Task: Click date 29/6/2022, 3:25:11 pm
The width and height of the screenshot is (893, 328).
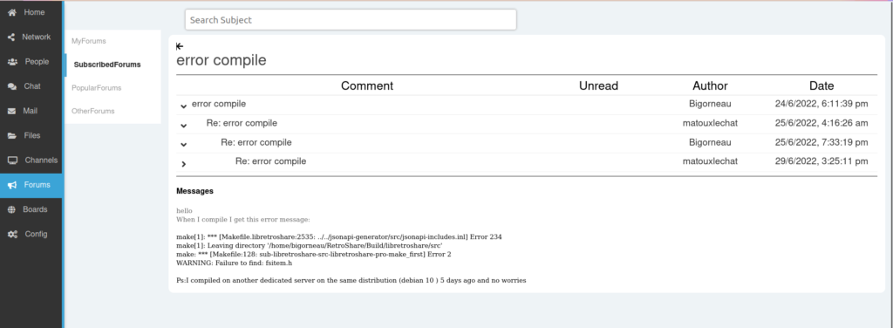Action: [821, 161]
